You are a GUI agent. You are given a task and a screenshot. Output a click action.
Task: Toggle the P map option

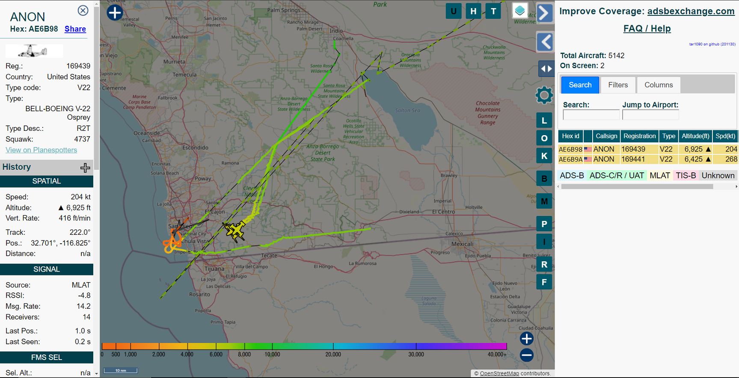(x=544, y=224)
